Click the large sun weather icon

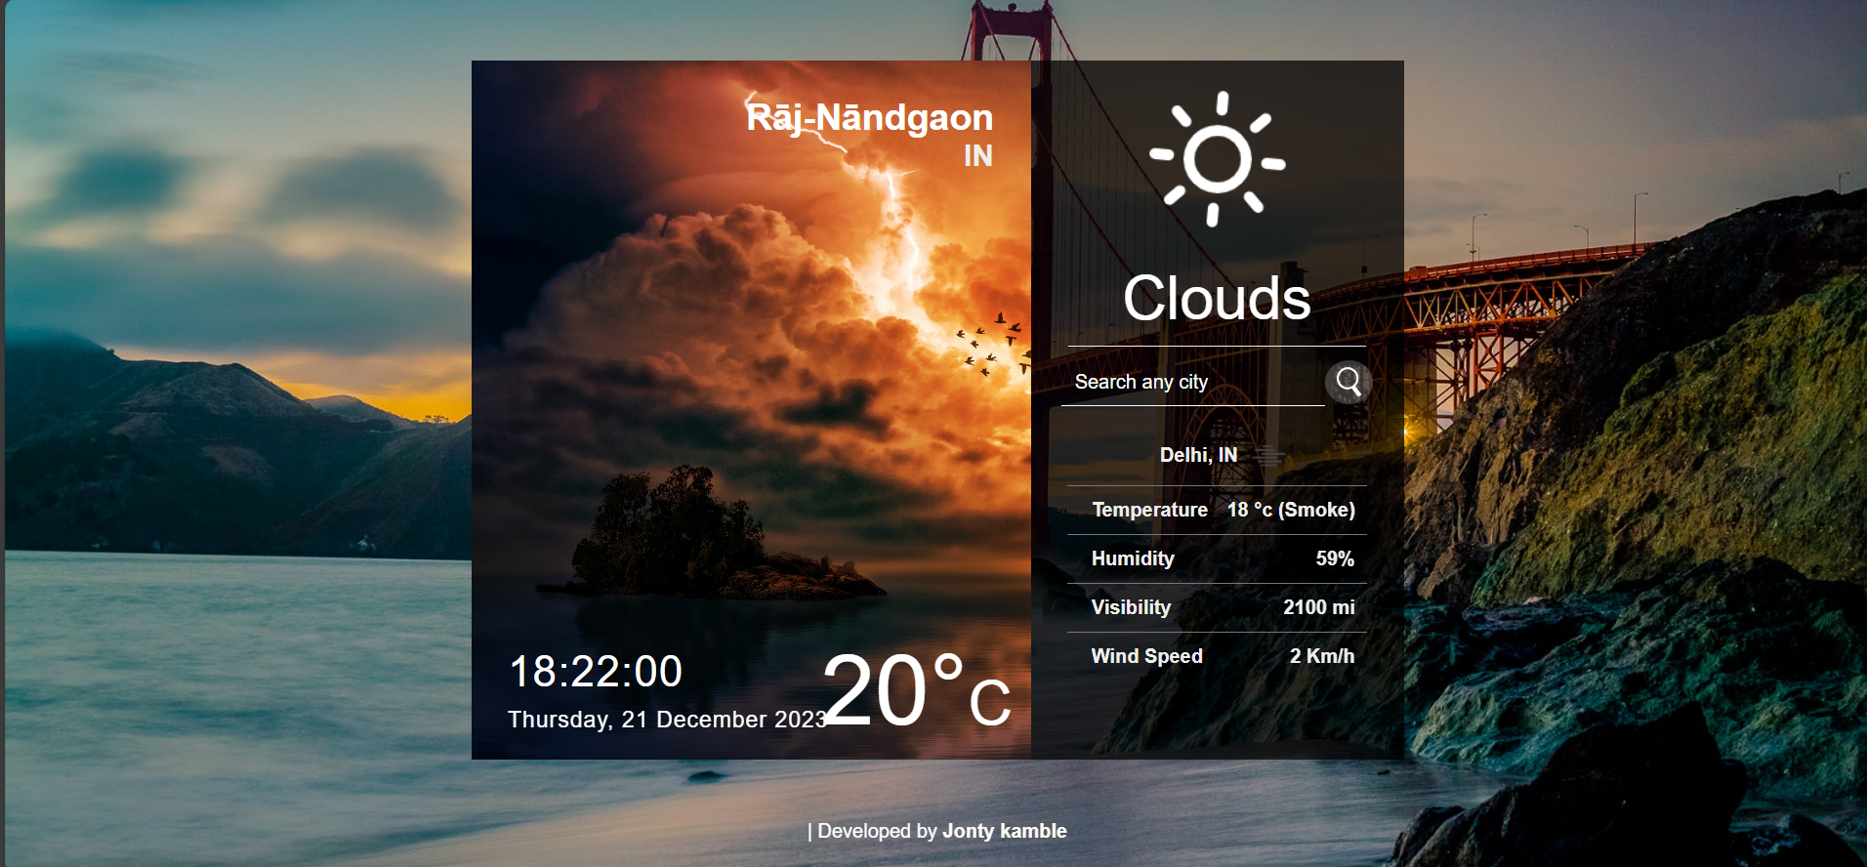pos(1217,159)
